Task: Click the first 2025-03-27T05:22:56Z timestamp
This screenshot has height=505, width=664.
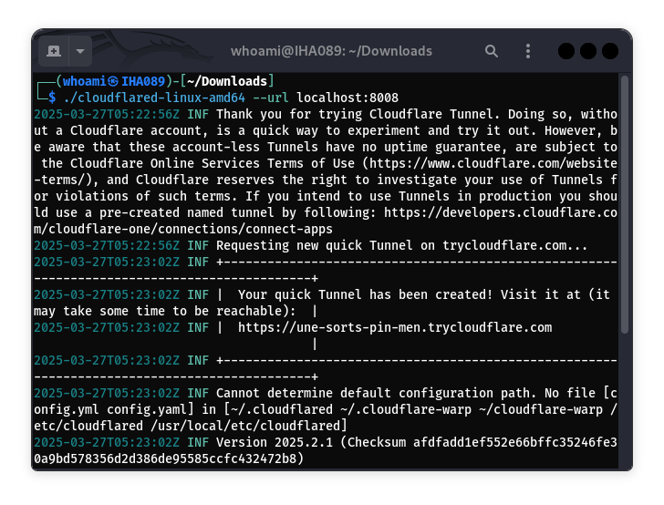Action: click(107, 114)
